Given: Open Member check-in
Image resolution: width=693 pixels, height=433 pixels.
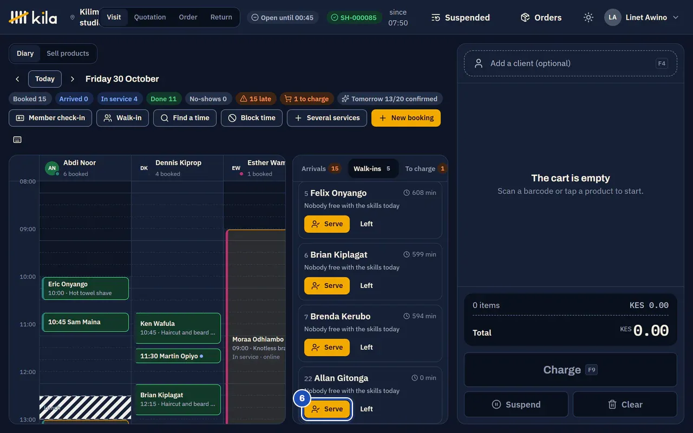Looking at the screenshot, I should [x=50, y=118].
